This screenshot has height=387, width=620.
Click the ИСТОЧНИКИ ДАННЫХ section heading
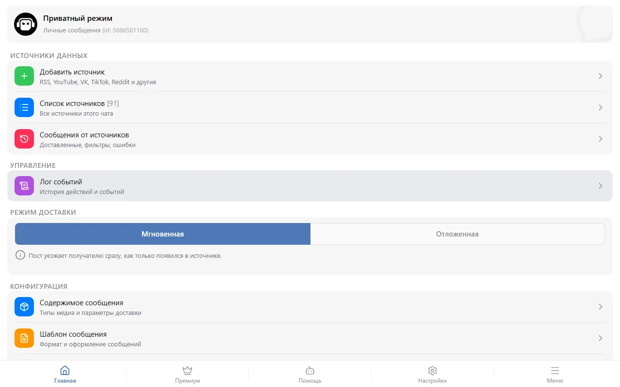coord(49,56)
